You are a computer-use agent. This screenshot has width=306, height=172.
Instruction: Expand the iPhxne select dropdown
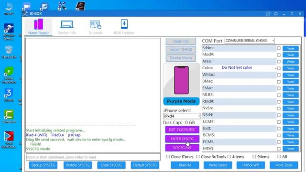click(199, 116)
